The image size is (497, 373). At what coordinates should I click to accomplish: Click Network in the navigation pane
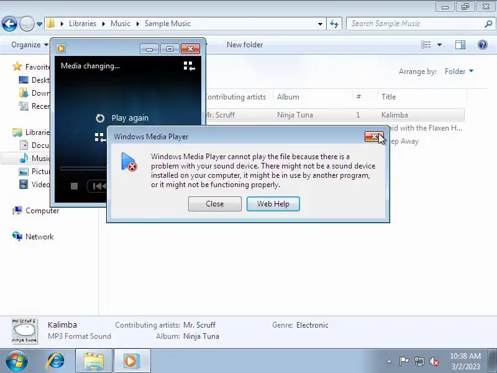click(33, 237)
